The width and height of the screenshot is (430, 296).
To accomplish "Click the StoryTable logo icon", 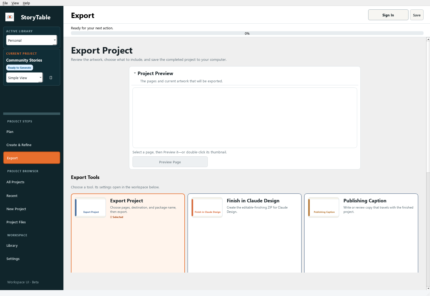I will [x=10, y=17].
